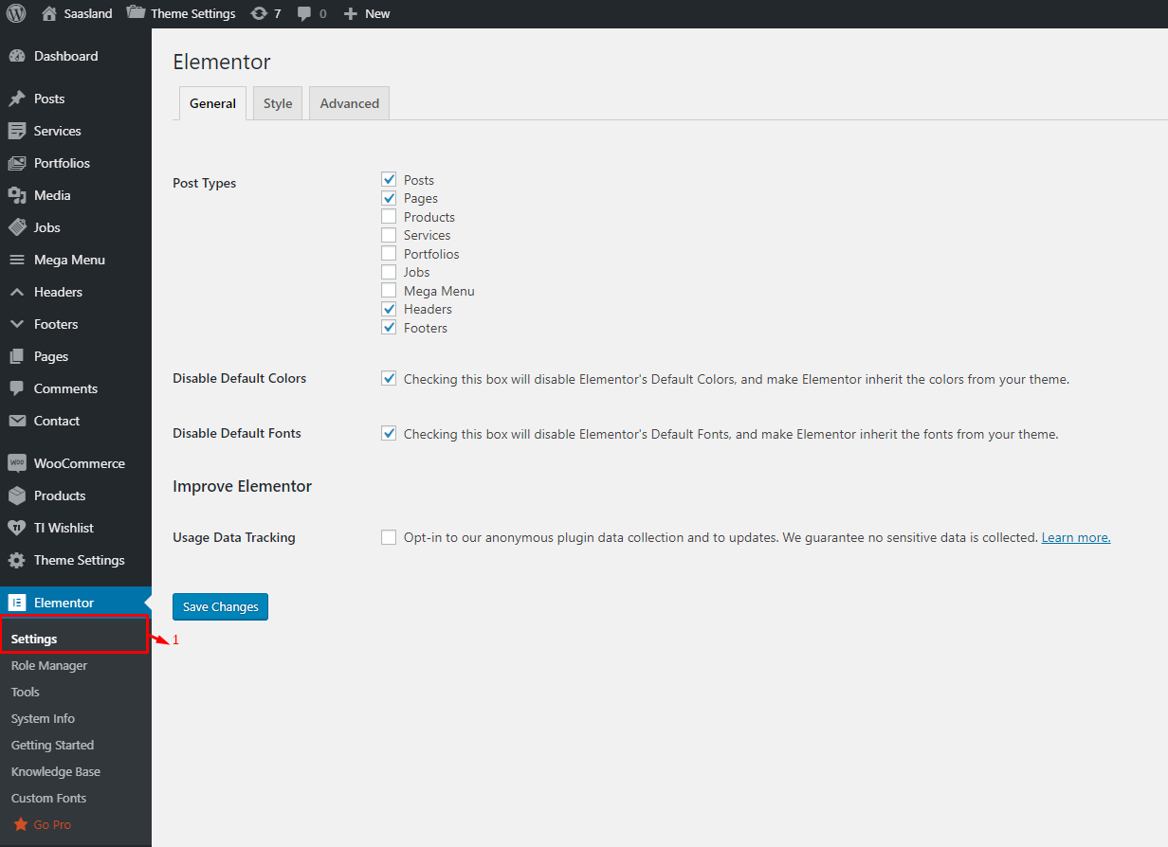Open Role Manager under Elementor
1168x847 pixels.
tap(48, 665)
